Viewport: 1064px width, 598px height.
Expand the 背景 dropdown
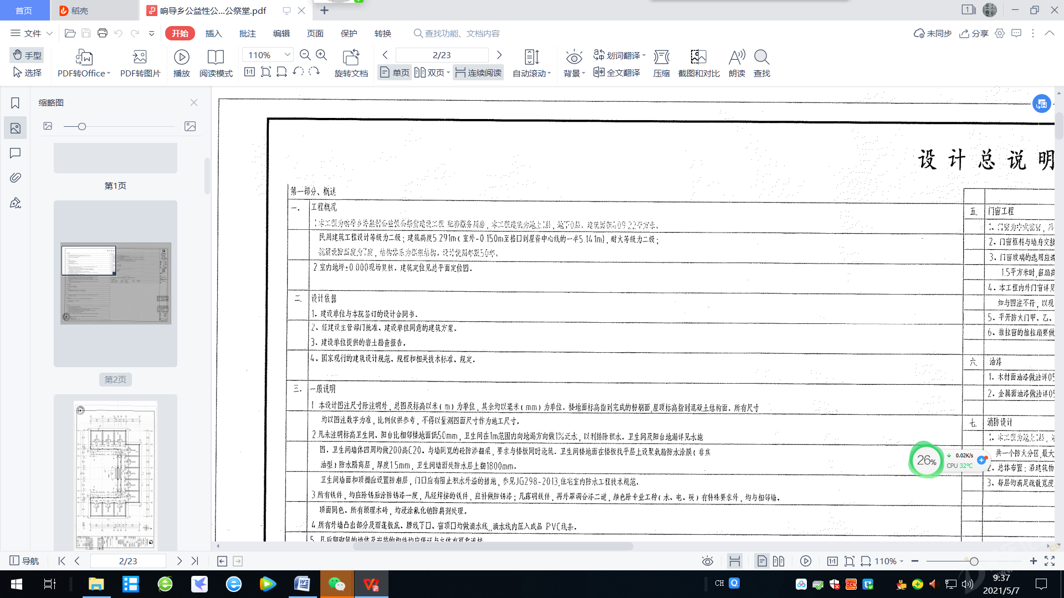click(584, 73)
